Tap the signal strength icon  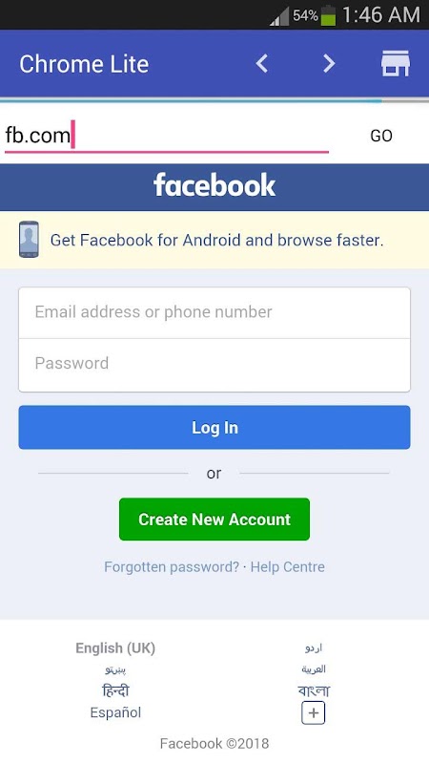click(x=279, y=16)
